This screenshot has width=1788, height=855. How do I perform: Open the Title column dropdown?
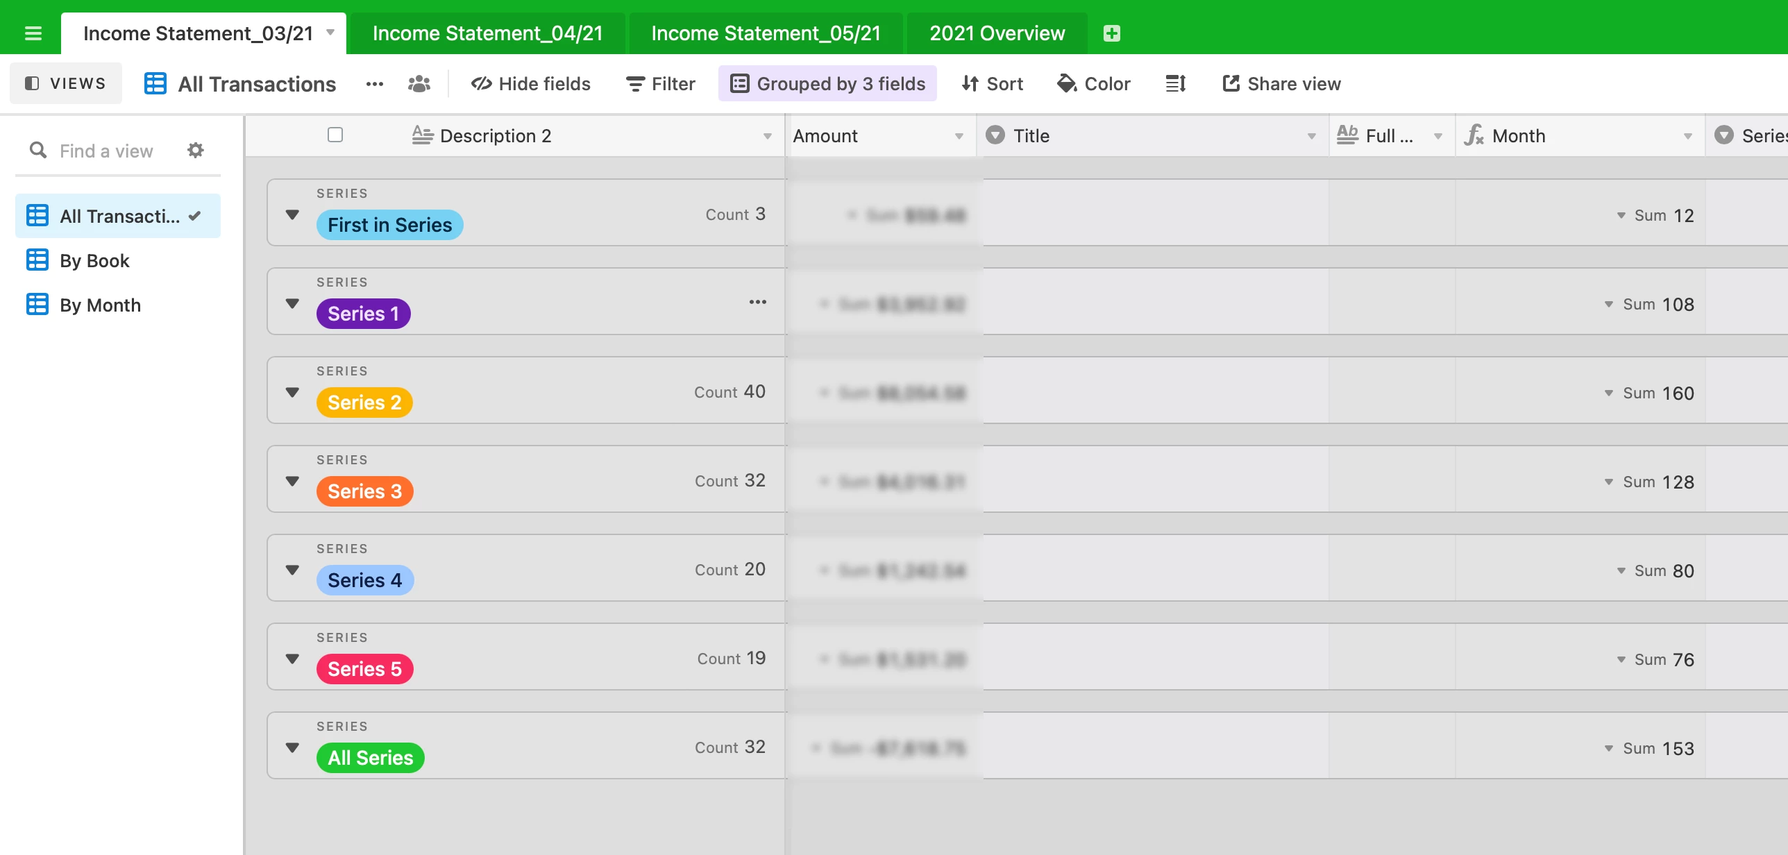point(1311,136)
